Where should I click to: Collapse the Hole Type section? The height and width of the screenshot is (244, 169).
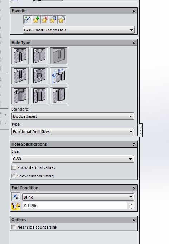click(x=134, y=43)
